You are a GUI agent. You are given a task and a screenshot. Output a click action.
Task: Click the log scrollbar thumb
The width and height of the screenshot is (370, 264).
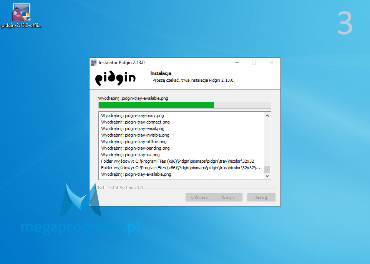click(267, 169)
